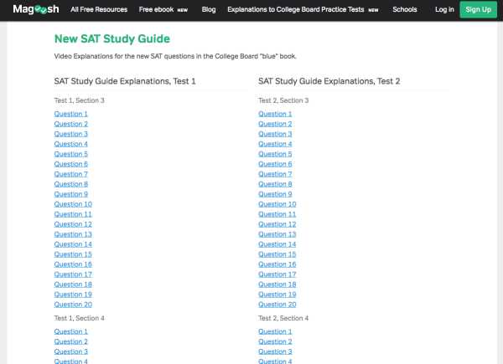
Task: Open Test 1 Section 3 Question 17
Action: coord(73,274)
